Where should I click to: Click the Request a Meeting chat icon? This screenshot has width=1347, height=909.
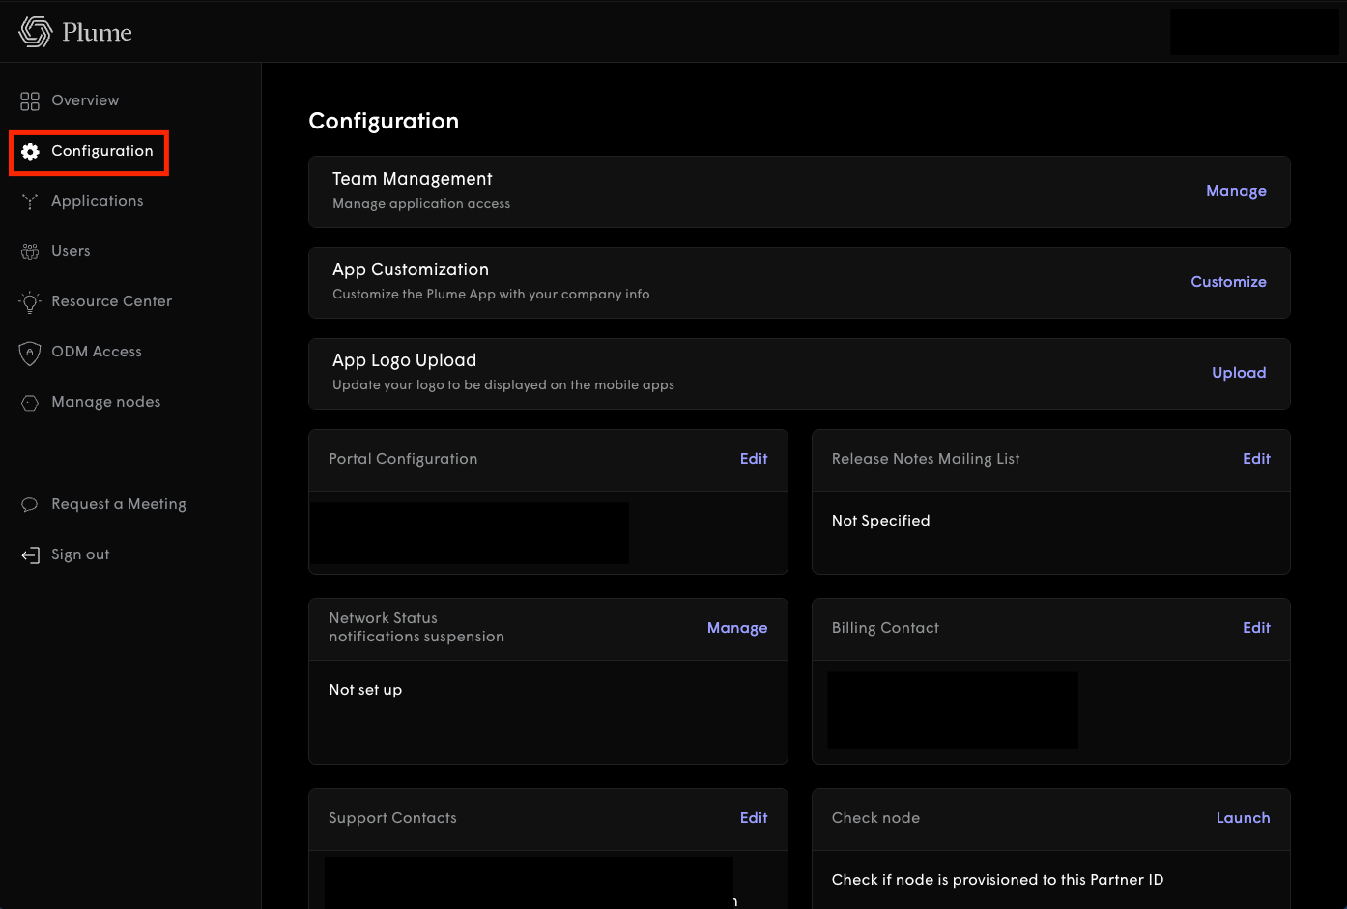[x=30, y=504]
